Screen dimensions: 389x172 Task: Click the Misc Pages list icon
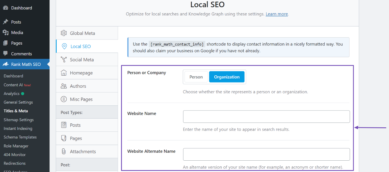pos(64,99)
